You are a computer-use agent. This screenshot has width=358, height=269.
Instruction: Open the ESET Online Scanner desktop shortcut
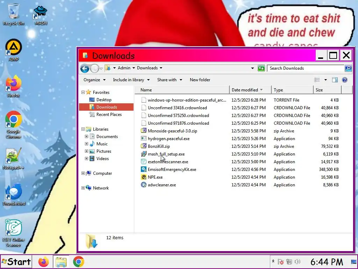(x=14, y=233)
